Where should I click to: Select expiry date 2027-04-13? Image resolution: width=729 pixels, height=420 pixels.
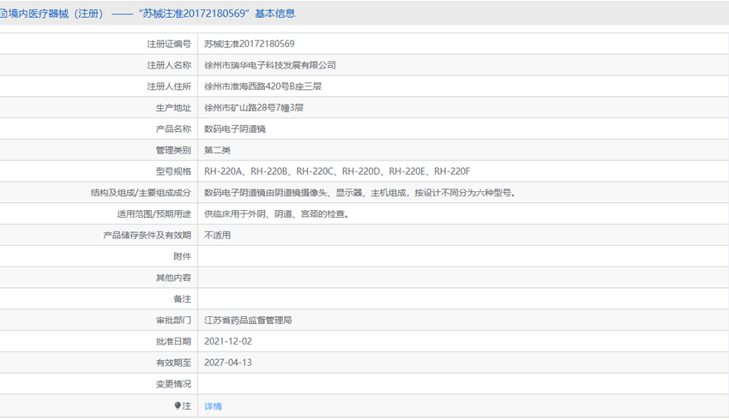pyautogui.click(x=228, y=363)
